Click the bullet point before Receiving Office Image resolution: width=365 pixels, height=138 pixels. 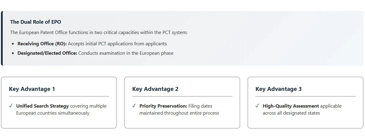point(13,44)
